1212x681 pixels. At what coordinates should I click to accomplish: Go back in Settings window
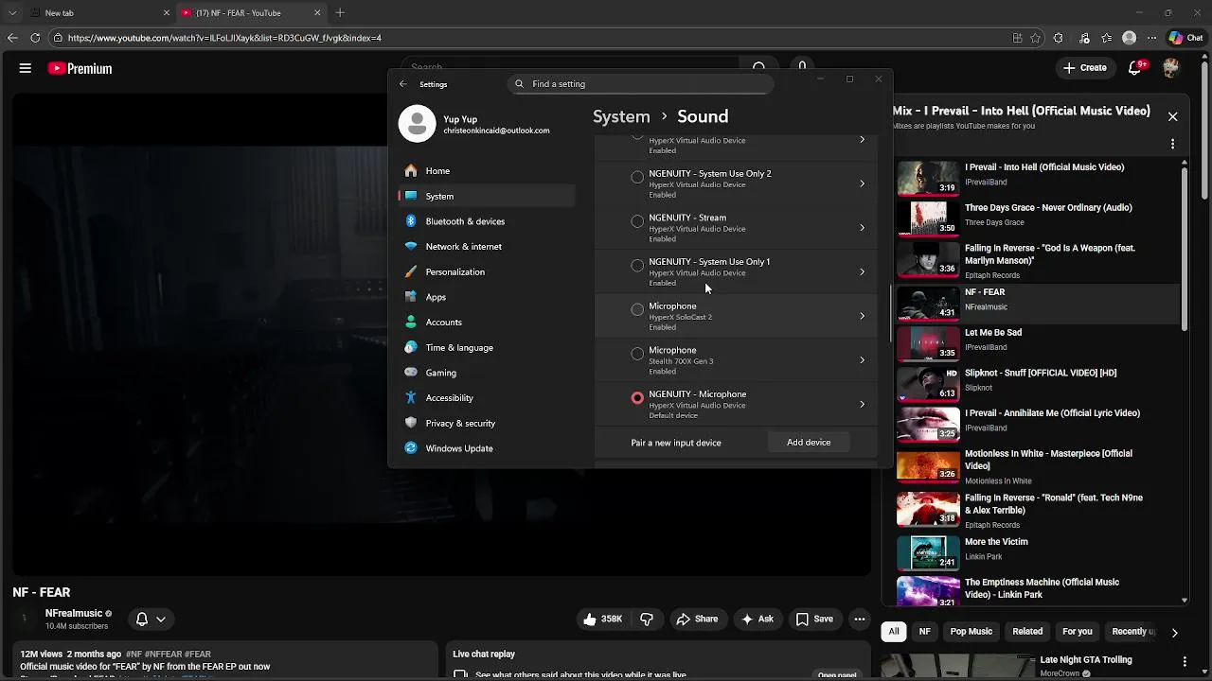click(x=403, y=84)
